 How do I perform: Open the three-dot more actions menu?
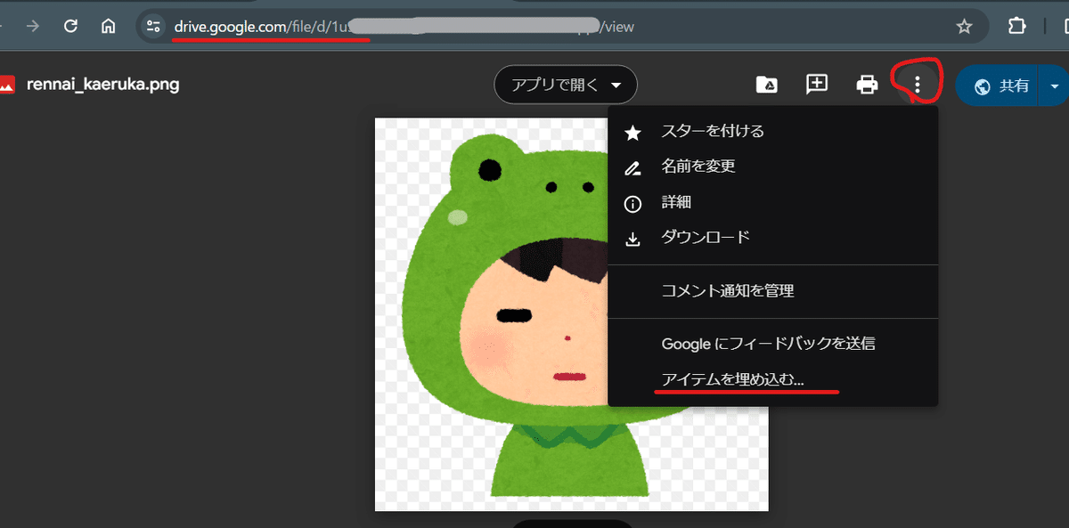coord(918,85)
